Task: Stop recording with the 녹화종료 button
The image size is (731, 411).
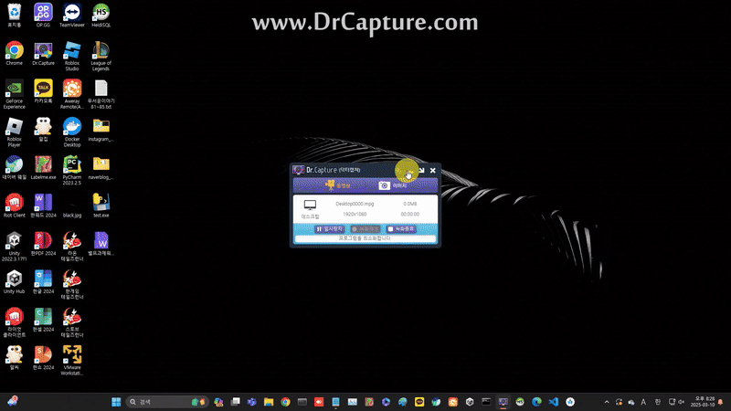Action: tap(401, 229)
